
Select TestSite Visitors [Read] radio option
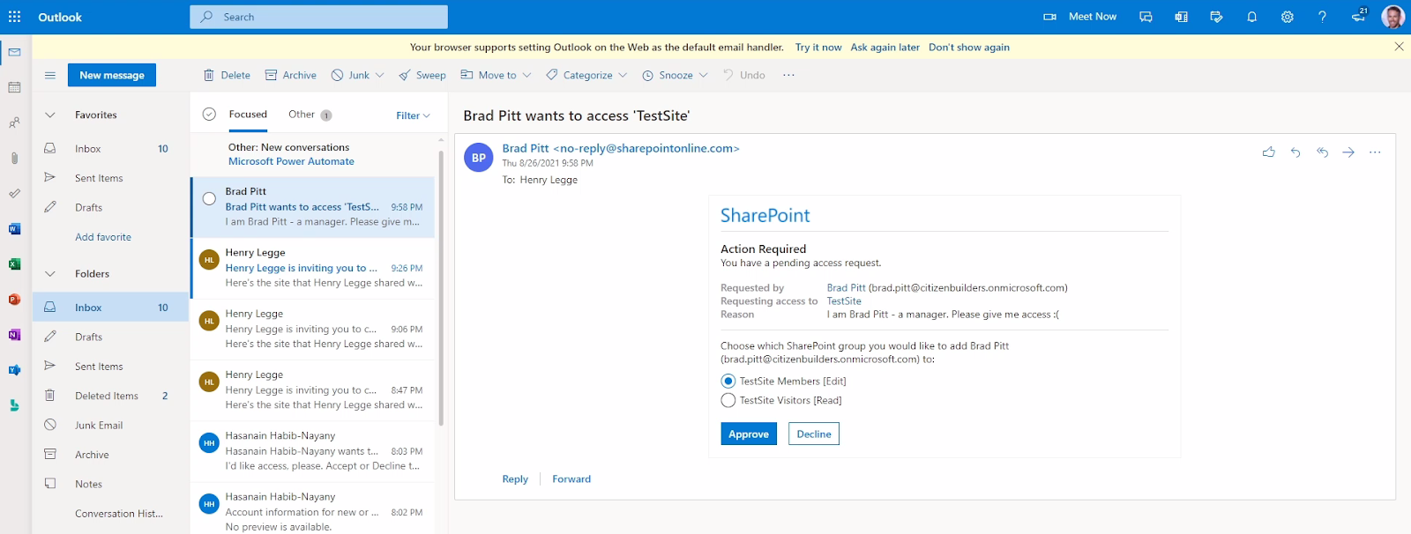click(728, 400)
